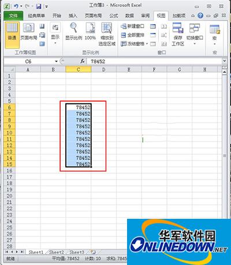Expand the formula bar chevron
The image size is (231, 265).
point(224,61)
